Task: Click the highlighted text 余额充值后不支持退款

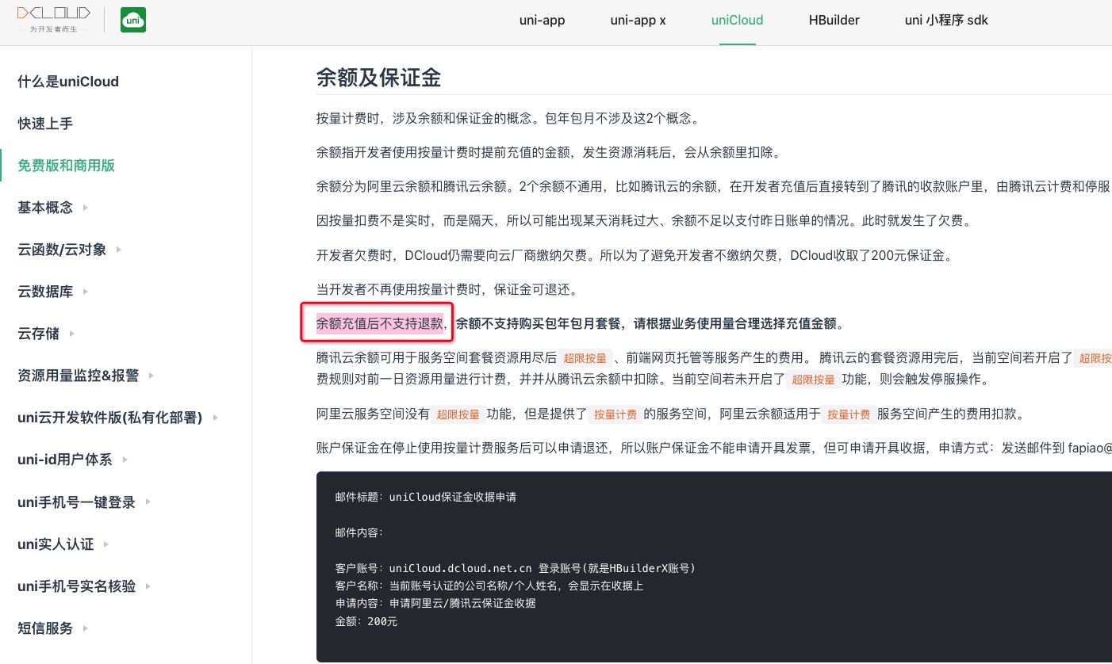Action: click(x=379, y=323)
